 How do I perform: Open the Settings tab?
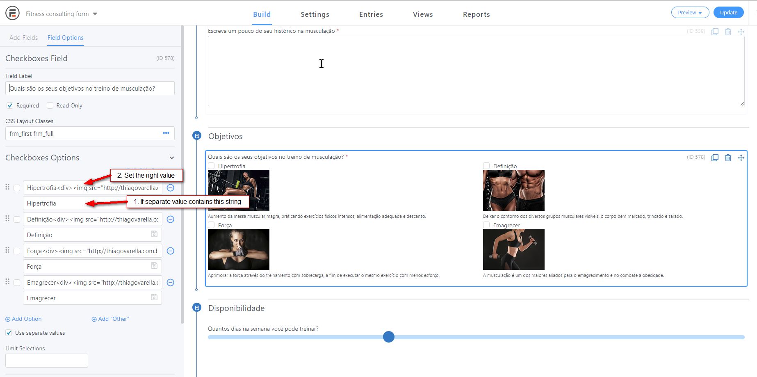click(315, 14)
